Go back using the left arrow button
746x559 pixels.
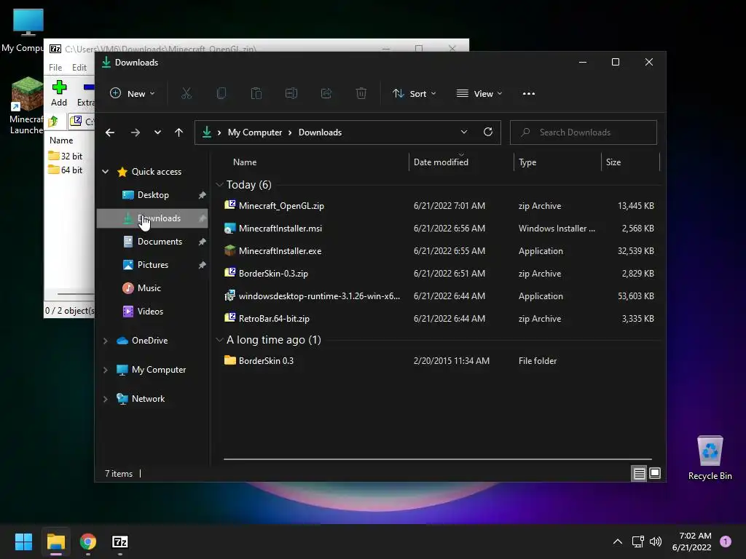[110, 132]
